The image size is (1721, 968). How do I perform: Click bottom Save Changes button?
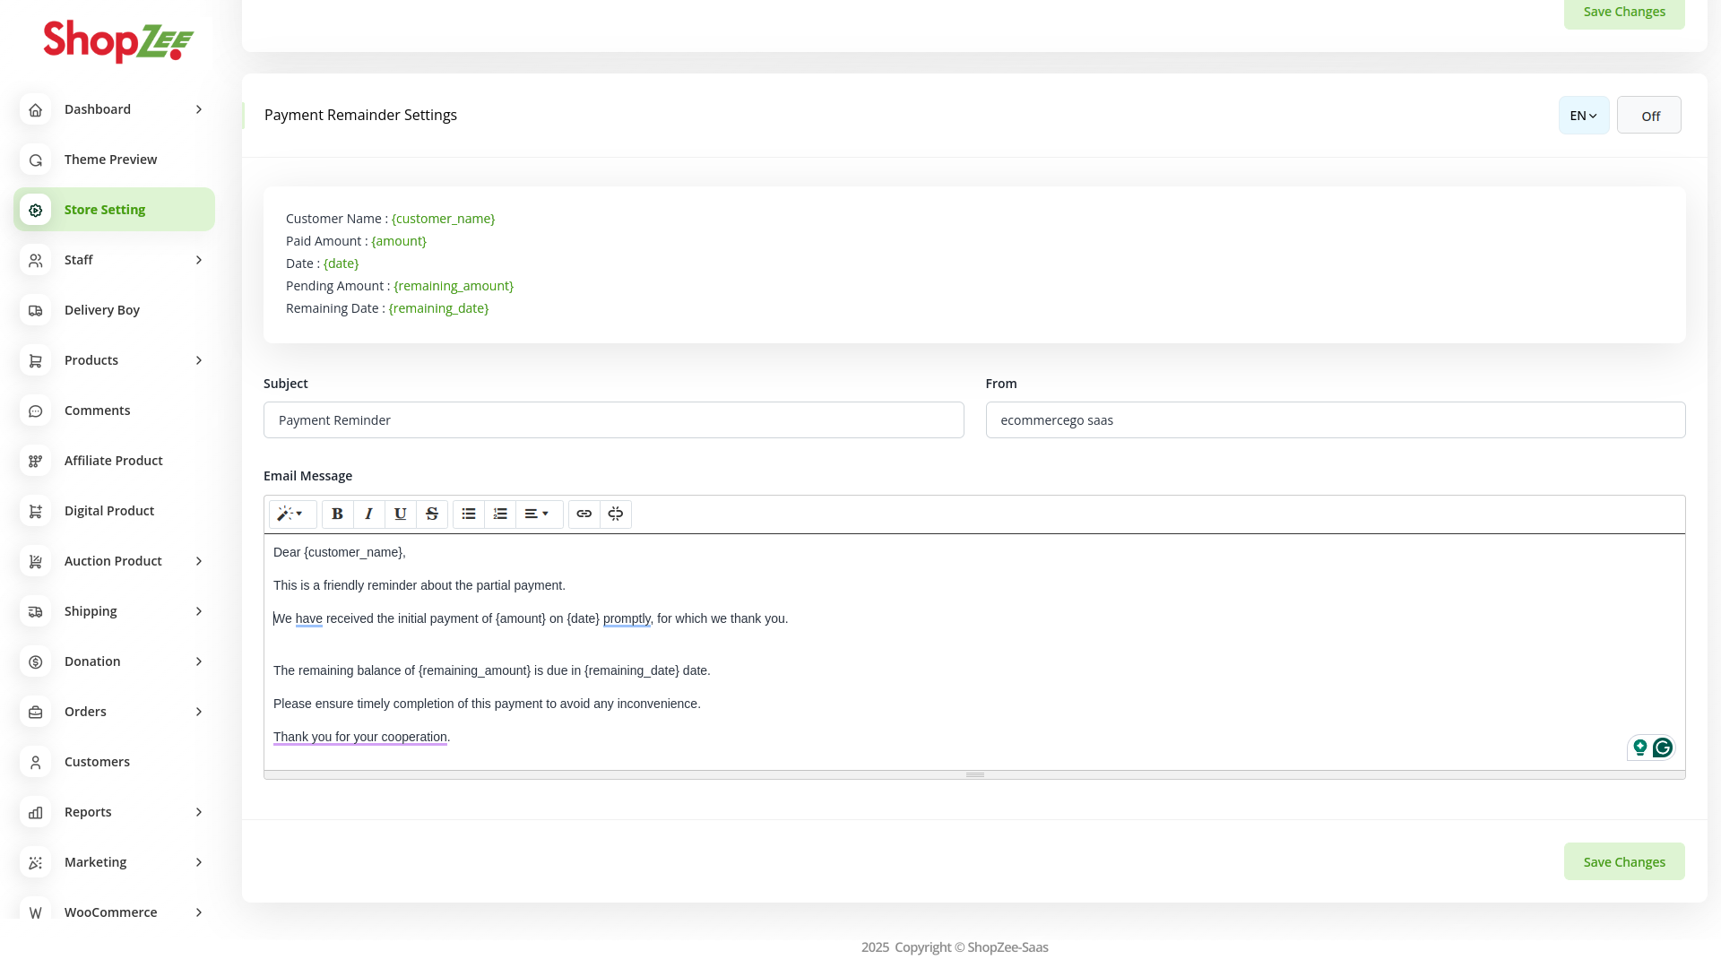(1623, 861)
